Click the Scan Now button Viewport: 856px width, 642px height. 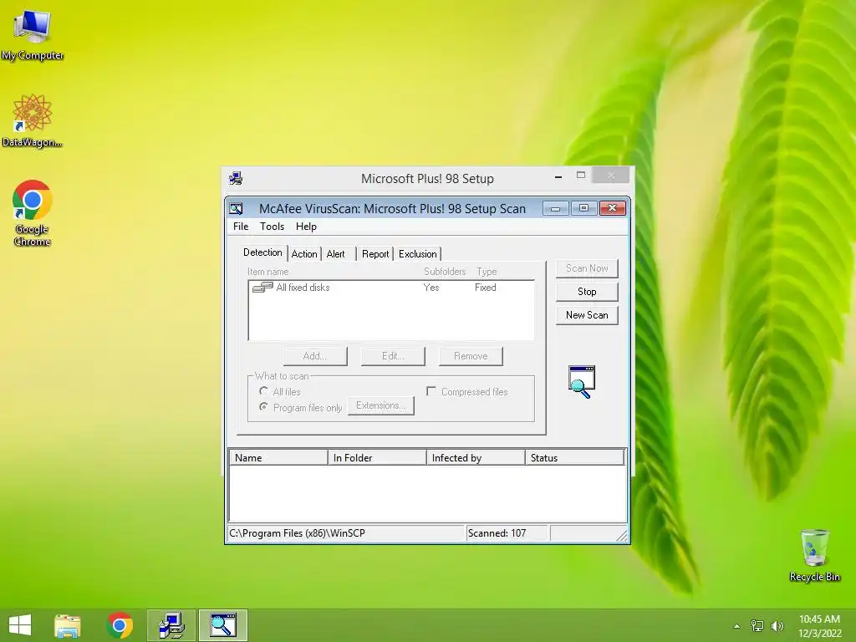click(587, 268)
